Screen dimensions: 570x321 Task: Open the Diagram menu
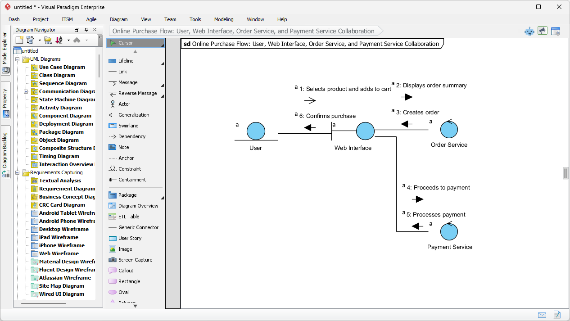tap(118, 19)
